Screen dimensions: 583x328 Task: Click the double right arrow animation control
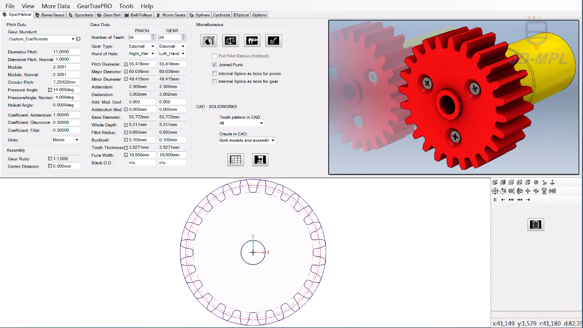coord(519,199)
